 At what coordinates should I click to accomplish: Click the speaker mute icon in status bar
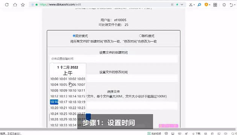(x=226, y=133)
